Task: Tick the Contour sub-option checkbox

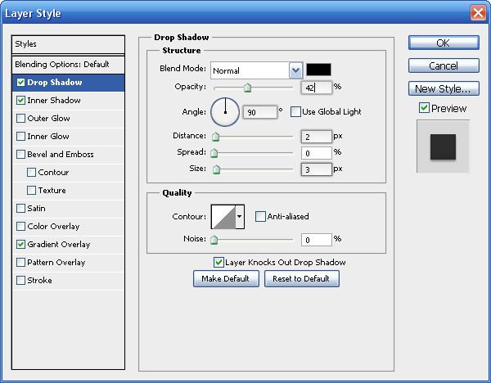Action: tap(32, 172)
